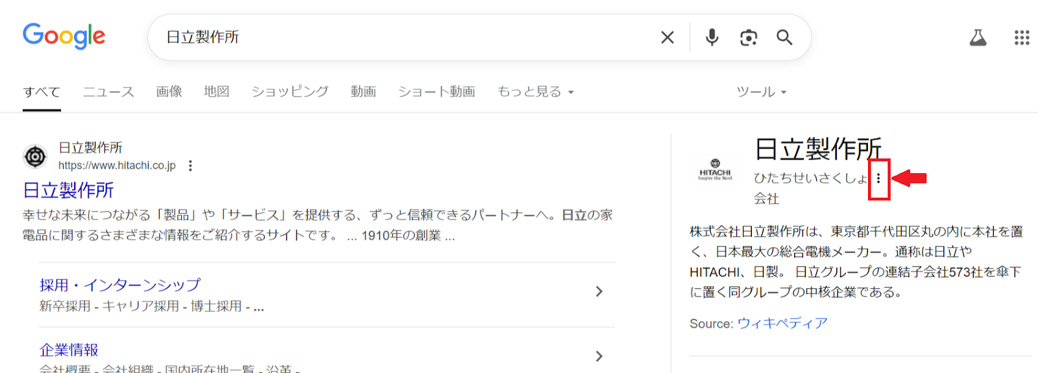Click the magnifying glass search button
This screenshot has height=373, width=1038.
point(784,38)
